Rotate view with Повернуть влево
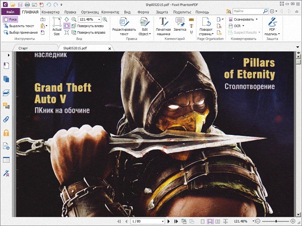 88,26
